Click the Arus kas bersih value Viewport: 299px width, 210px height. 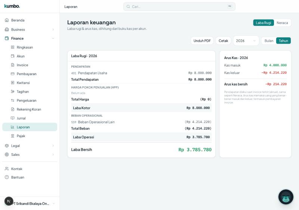pyautogui.click(x=276, y=84)
